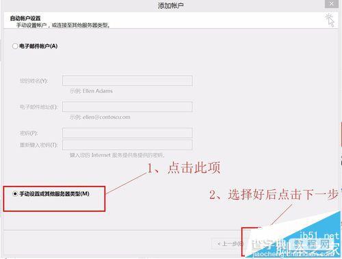Image resolution: width=342 pixels, height=259 pixels.
Task: Click the 电子邮件地址(E) input field
Action: (127, 107)
